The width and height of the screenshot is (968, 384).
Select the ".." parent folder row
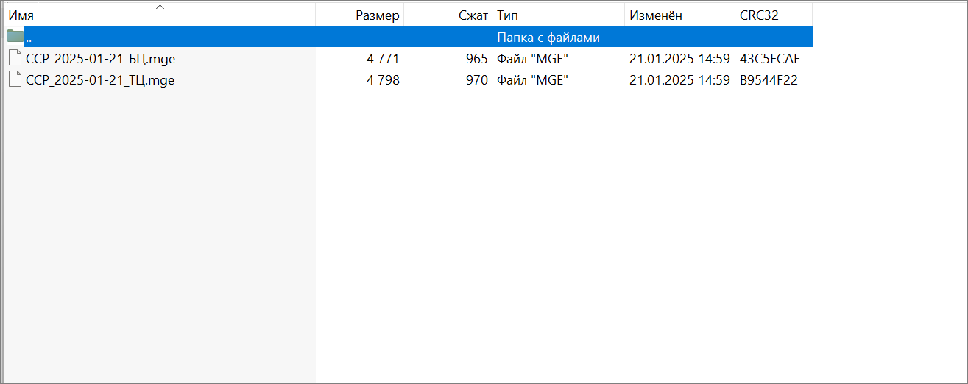[x=221, y=38]
